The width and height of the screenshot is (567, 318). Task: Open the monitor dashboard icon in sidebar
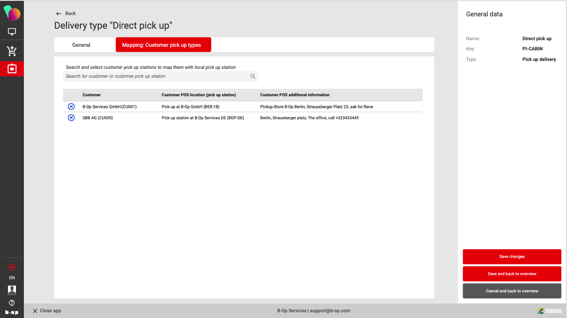tap(12, 32)
